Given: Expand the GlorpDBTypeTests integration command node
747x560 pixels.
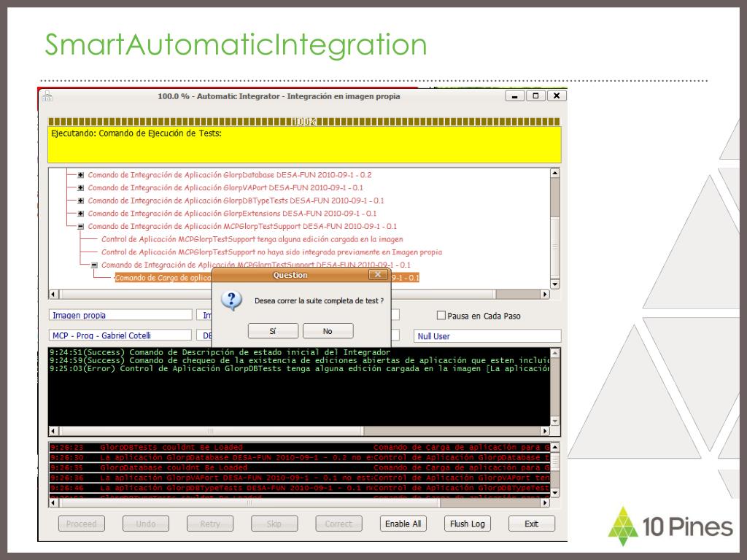Looking at the screenshot, I should click(81, 201).
